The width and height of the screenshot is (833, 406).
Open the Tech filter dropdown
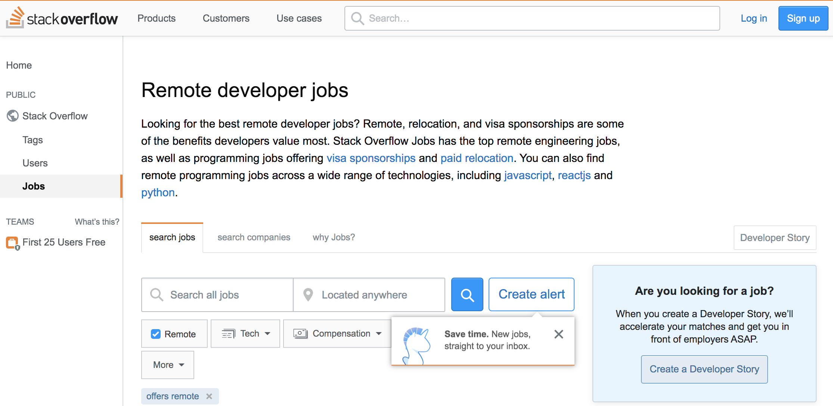(x=245, y=334)
